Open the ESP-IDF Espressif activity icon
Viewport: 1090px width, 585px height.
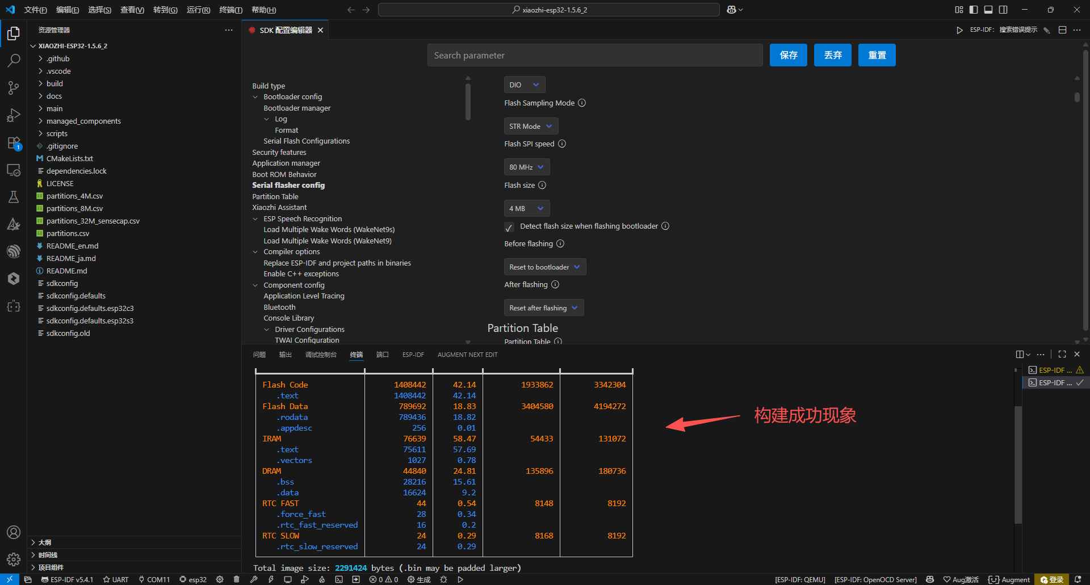point(14,251)
